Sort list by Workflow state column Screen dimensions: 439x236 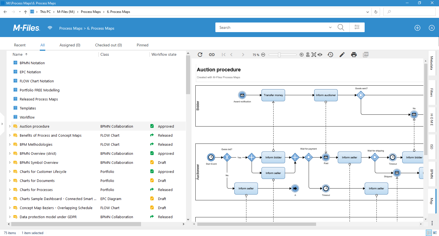(164, 54)
